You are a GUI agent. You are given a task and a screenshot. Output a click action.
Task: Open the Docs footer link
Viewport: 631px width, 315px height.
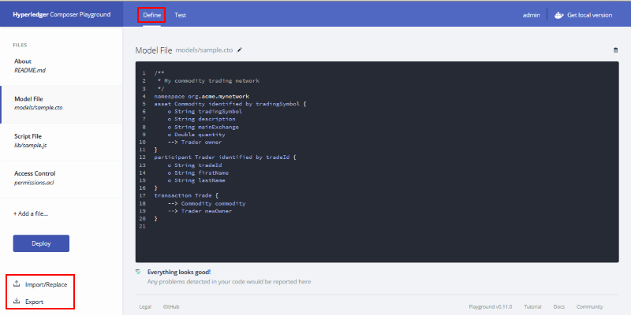pos(559,306)
